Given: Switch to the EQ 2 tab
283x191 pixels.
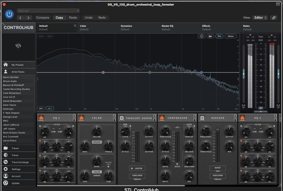Looking at the screenshot, I should coord(50,108).
